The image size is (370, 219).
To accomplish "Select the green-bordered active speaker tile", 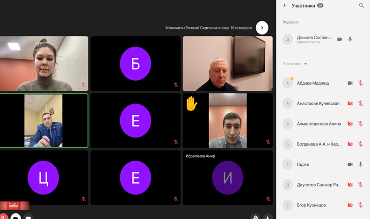I will click(x=44, y=121).
